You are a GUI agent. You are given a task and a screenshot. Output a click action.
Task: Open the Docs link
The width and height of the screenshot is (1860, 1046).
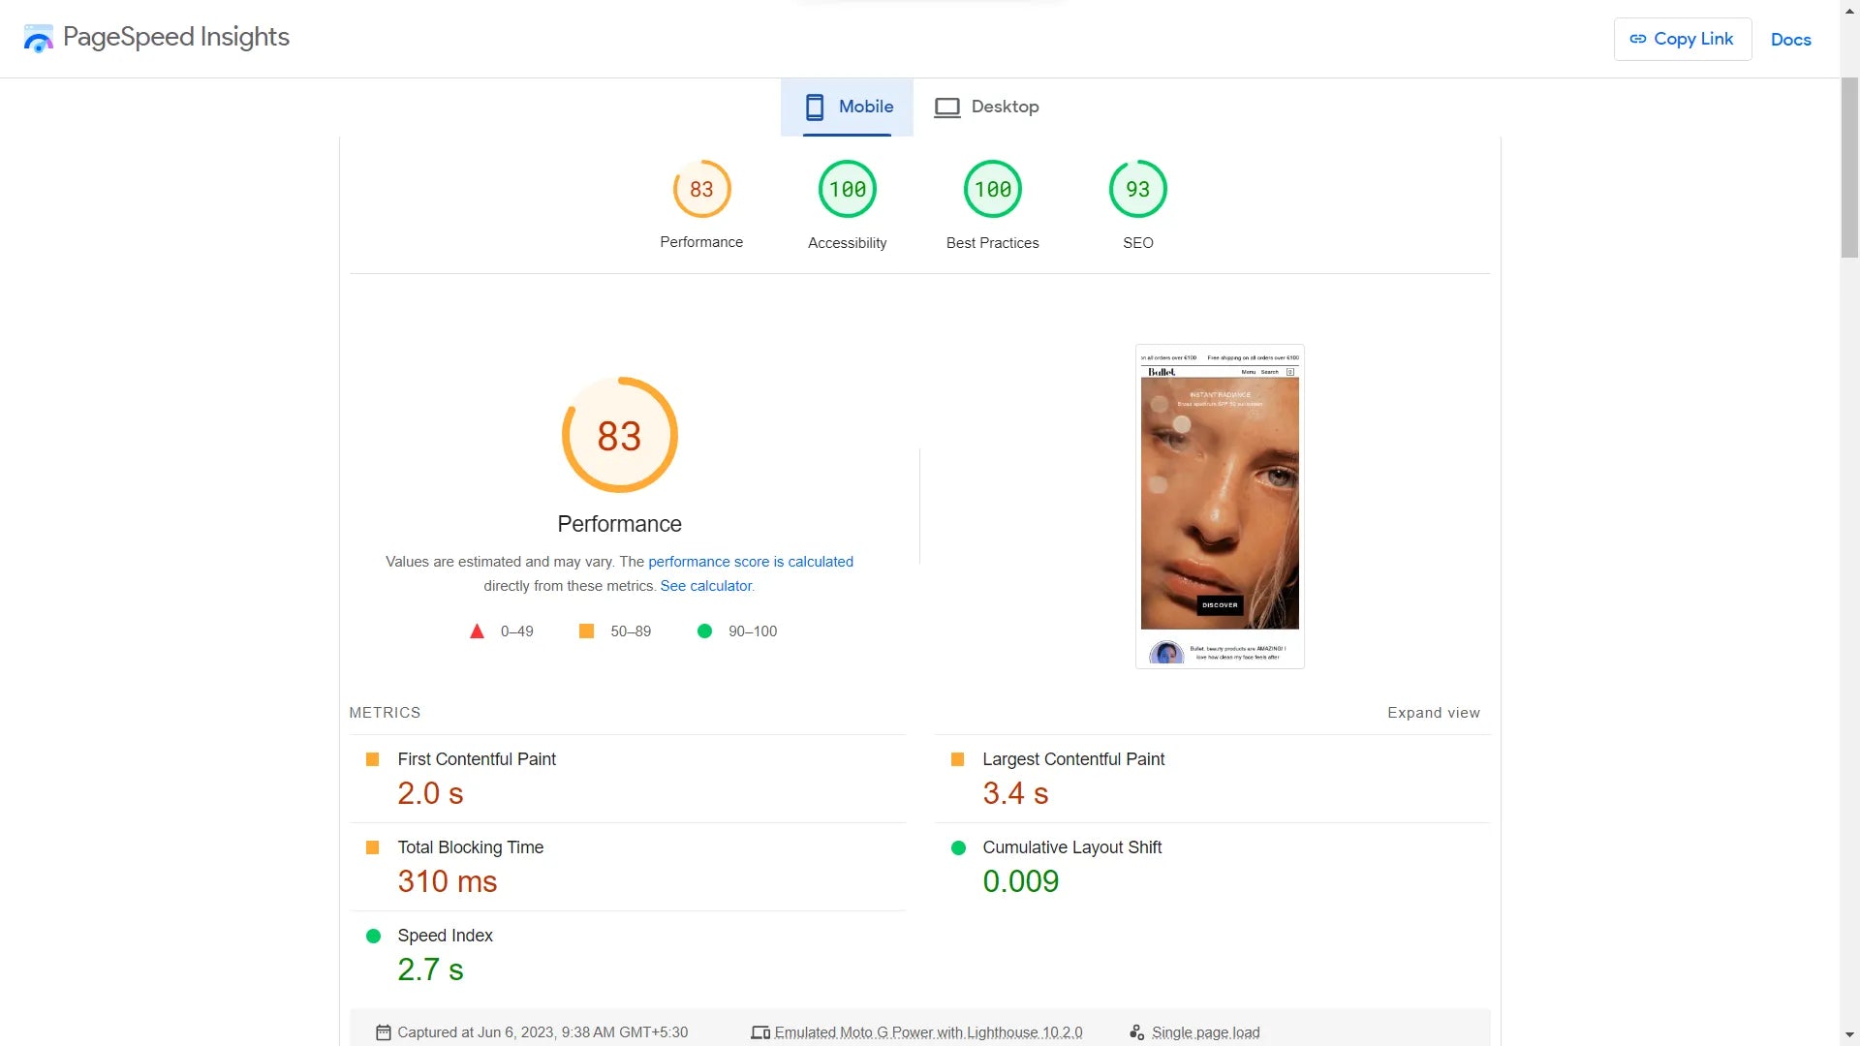pos(1790,40)
